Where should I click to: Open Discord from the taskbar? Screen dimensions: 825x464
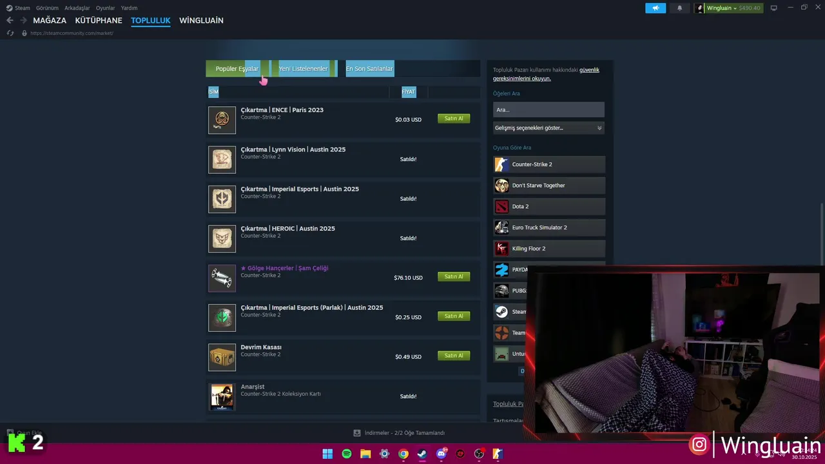tap(442, 454)
